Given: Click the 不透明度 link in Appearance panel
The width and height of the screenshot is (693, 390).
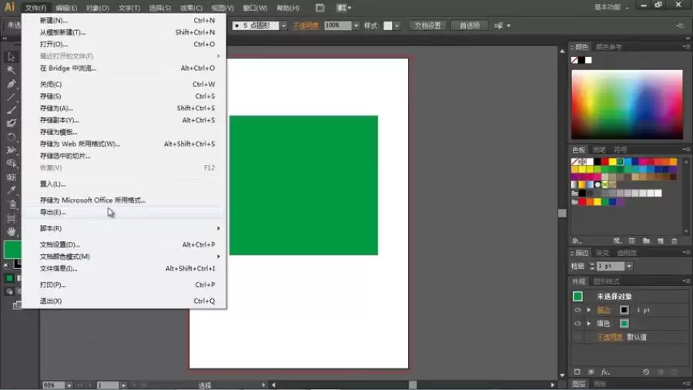Looking at the screenshot, I should click(x=610, y=337).
